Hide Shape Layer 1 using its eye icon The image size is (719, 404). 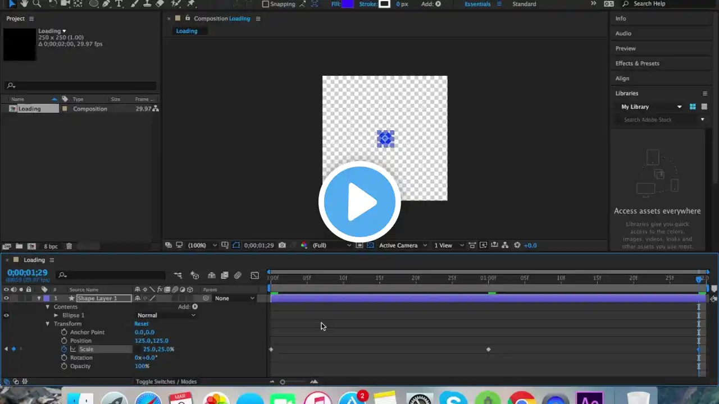(x=6, y=298)
